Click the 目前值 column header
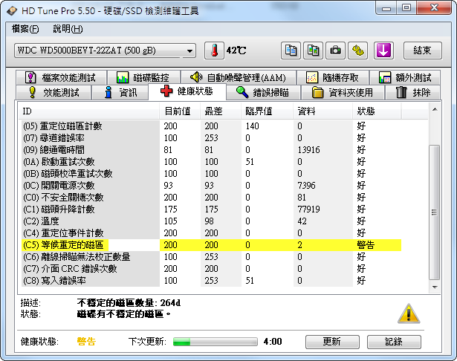The width and height of the screenshot is (457, 361). 180,111
